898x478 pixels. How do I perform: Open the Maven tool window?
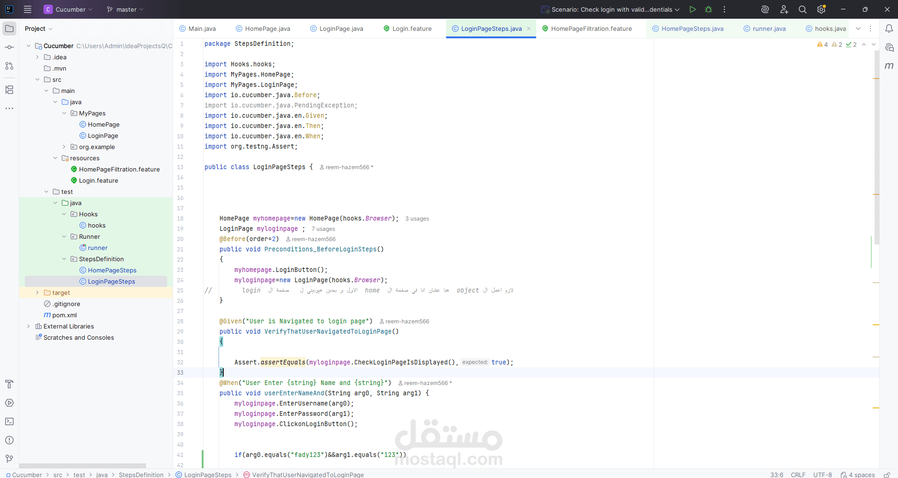coord(889,66)
